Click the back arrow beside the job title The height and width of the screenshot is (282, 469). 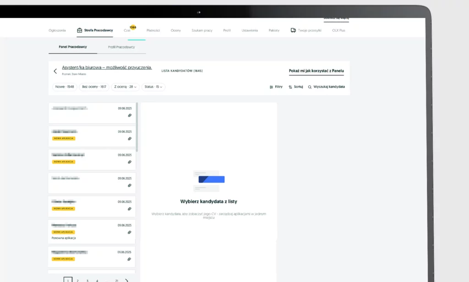coord(55,71)
